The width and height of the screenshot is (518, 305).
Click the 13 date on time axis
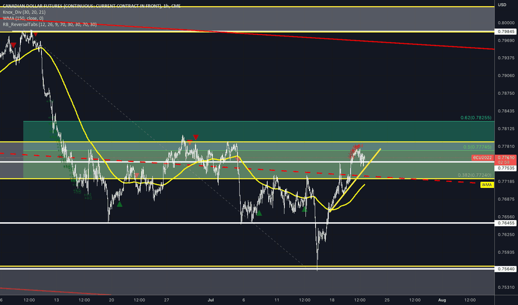pyautogui.click(x=57, y=300)
